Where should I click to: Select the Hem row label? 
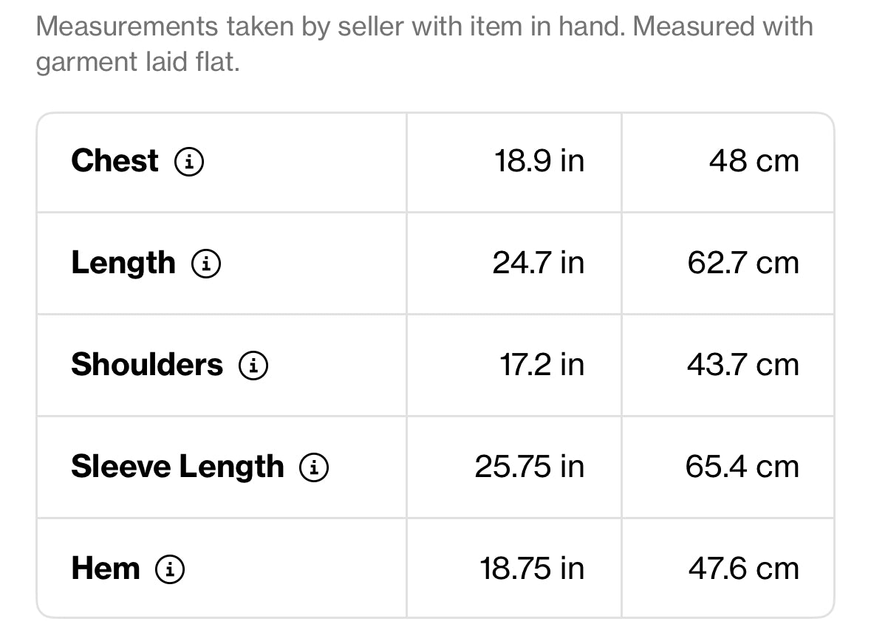pos(106,569)
